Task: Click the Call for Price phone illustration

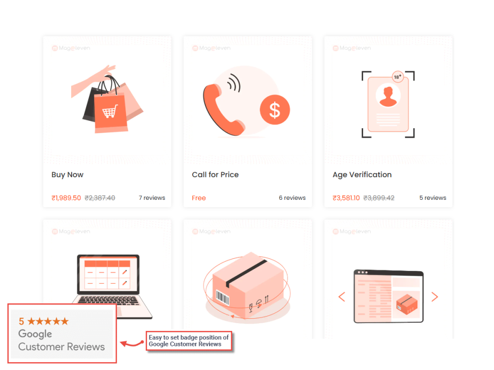Action: tap(247, 102)
